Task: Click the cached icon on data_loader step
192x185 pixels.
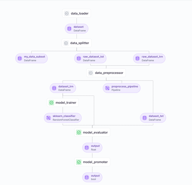Action: click(67, 13)
